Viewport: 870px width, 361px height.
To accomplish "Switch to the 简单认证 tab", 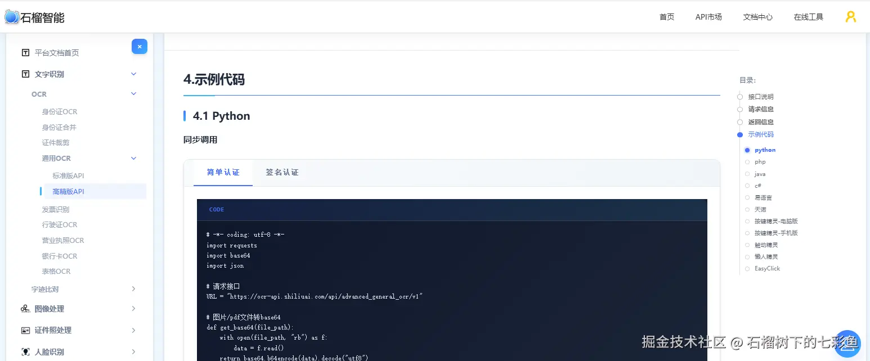I will pos(223,173).
